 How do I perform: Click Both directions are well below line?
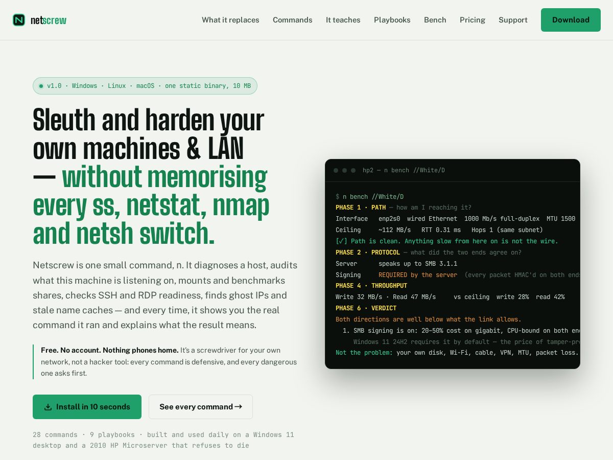click(429, 319)
